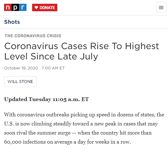Image resolution: width=168 pixels, height=153 pixels.
Task: Click the blue "r" logo block
Action: (23, 7)
